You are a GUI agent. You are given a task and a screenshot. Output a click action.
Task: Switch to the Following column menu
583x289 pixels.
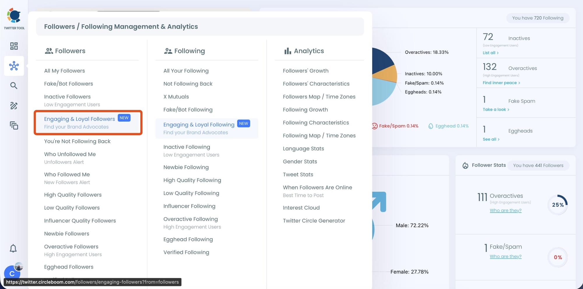(x=189, y=51)
